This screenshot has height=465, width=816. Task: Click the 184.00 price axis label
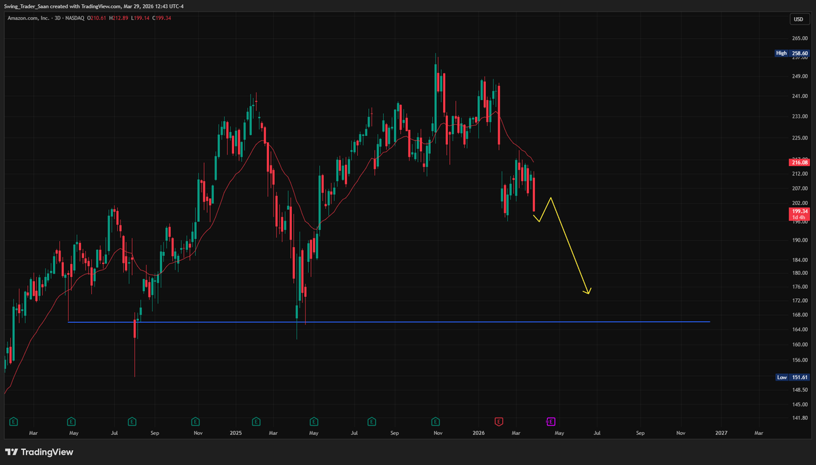click(x=800, y=260)
